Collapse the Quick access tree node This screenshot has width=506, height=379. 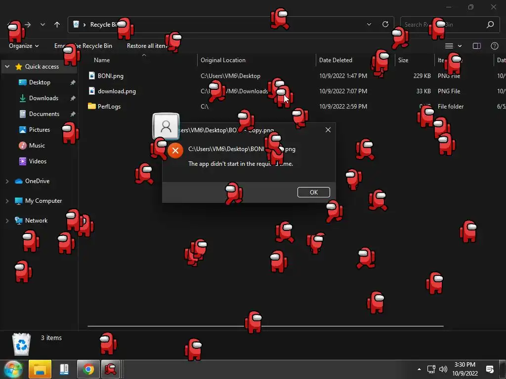(7, 67)
